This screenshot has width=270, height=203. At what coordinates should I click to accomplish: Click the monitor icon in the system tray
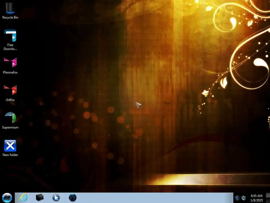coord(237,198)
